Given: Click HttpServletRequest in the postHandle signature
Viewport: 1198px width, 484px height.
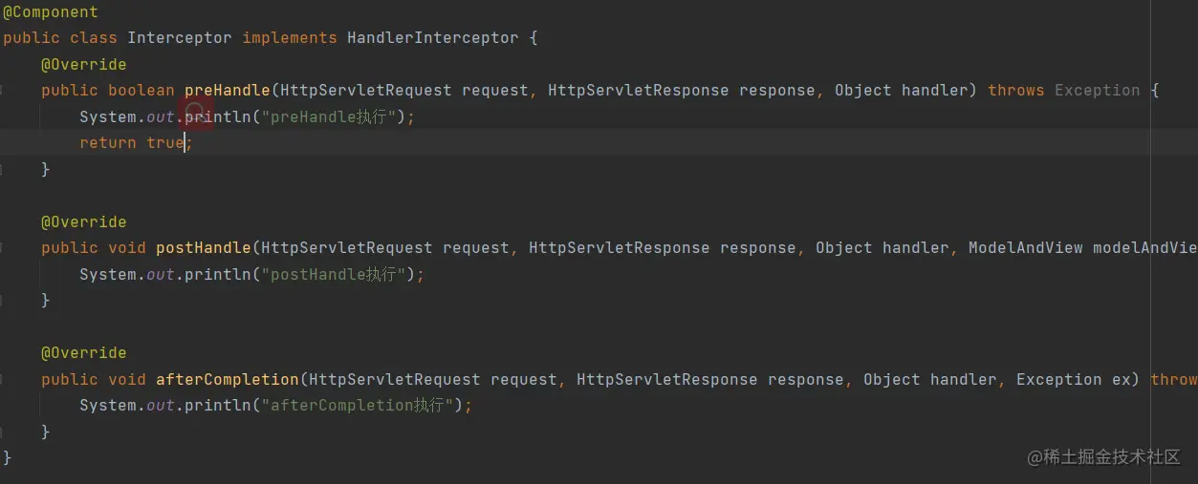Looking at the screenshot, I should pyautogui.click(x=347, y=248).
